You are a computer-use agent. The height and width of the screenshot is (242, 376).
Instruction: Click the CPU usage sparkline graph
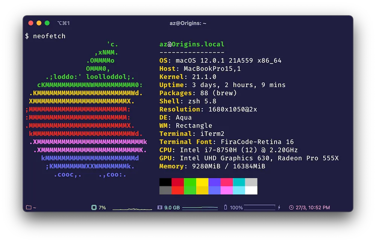pos(132,208)
